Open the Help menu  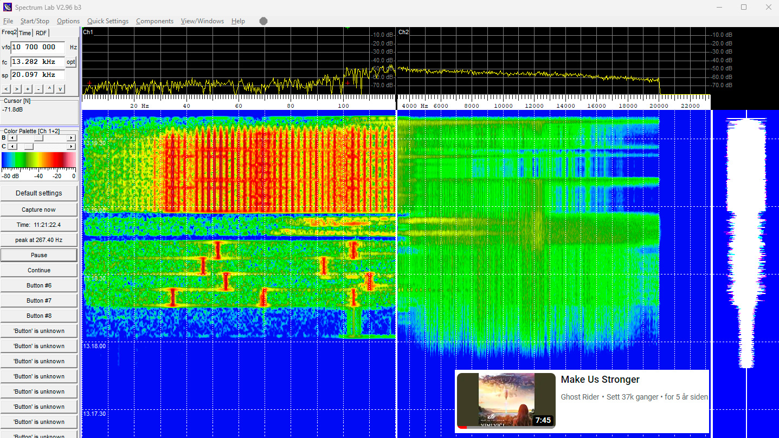238,21
